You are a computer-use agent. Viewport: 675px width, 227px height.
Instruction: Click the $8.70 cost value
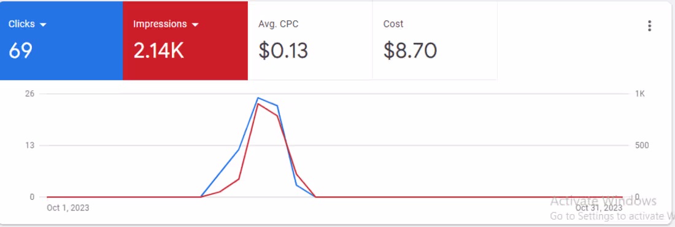[411, 51]
